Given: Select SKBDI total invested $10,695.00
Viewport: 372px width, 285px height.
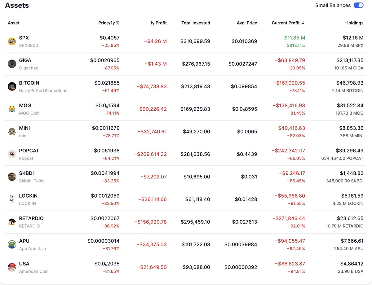Looking at the screenshot, I should [197, 177].
